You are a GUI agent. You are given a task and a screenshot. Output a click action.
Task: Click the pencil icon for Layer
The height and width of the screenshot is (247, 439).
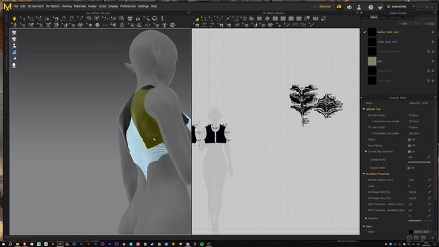click(429, 186)
